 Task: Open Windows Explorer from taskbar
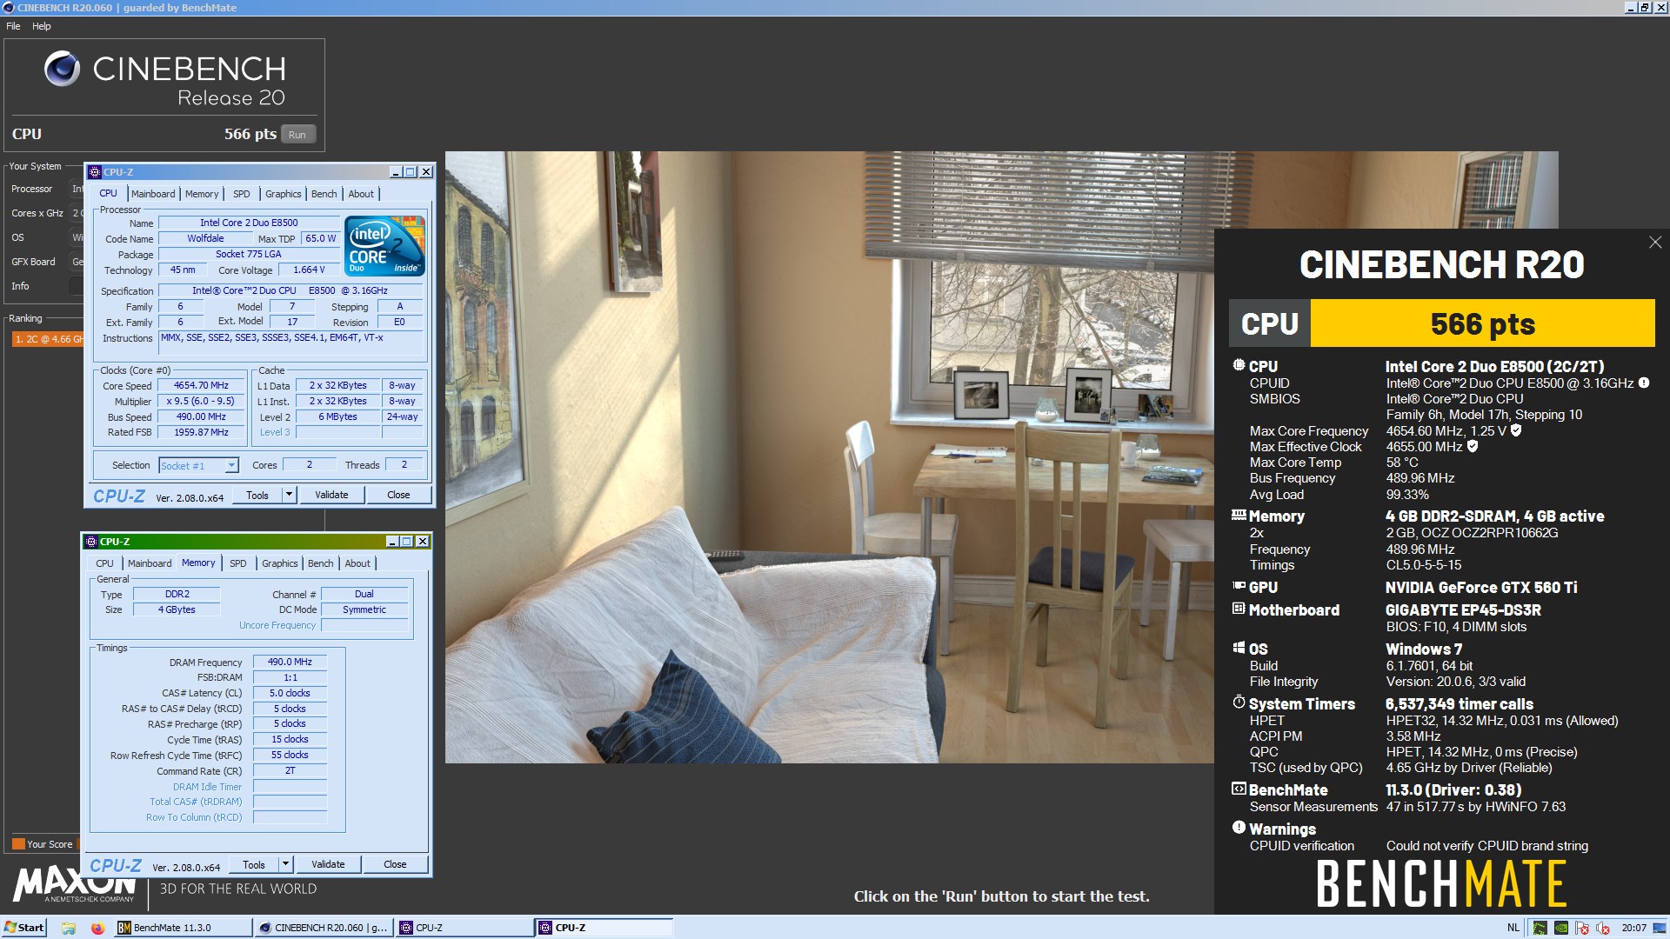[69, 928]
